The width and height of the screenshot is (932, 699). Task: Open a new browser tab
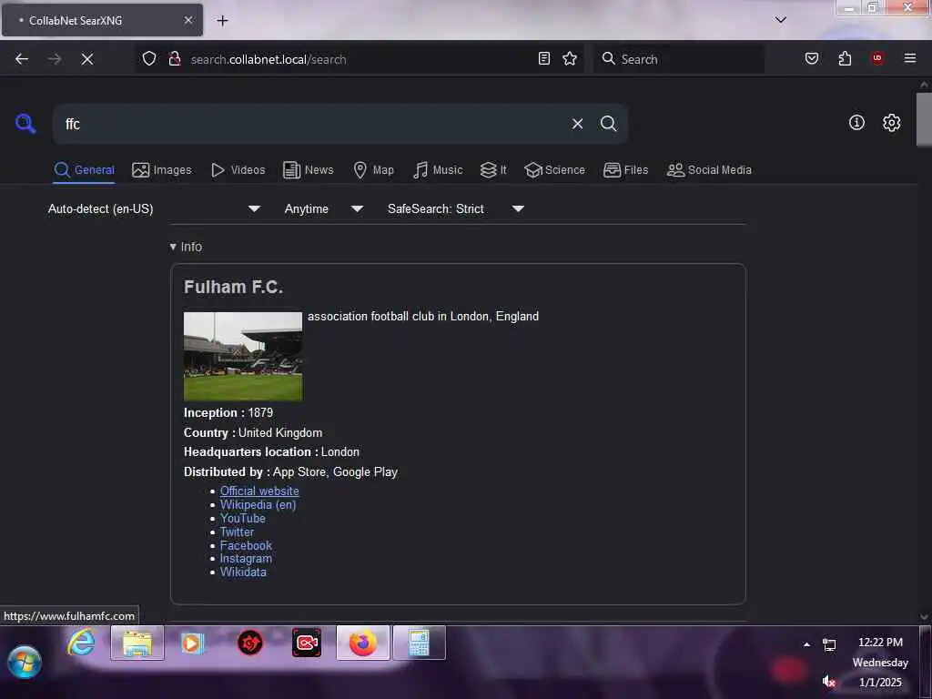point(222,21)
